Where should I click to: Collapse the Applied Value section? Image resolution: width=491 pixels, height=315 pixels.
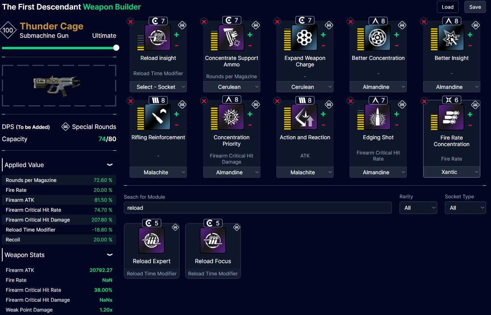tap(110, 165)
